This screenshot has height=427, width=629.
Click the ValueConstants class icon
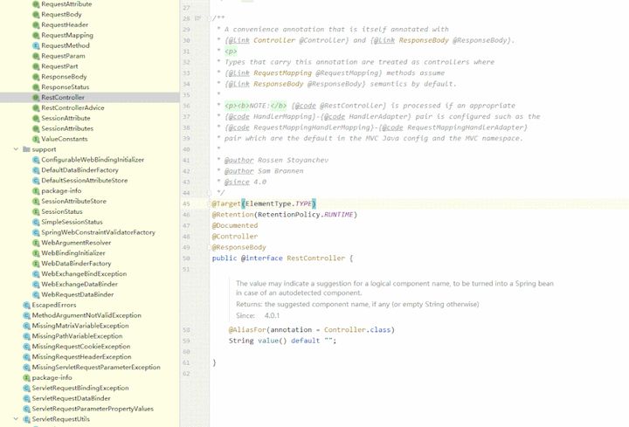(x=36, y=139)
